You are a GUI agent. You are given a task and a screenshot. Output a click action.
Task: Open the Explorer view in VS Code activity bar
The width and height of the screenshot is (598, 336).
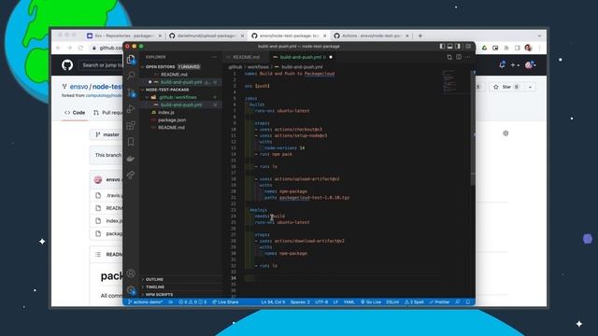[131, 60]
